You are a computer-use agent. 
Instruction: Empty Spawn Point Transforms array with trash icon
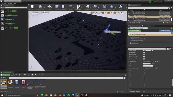tap(156, 68)
